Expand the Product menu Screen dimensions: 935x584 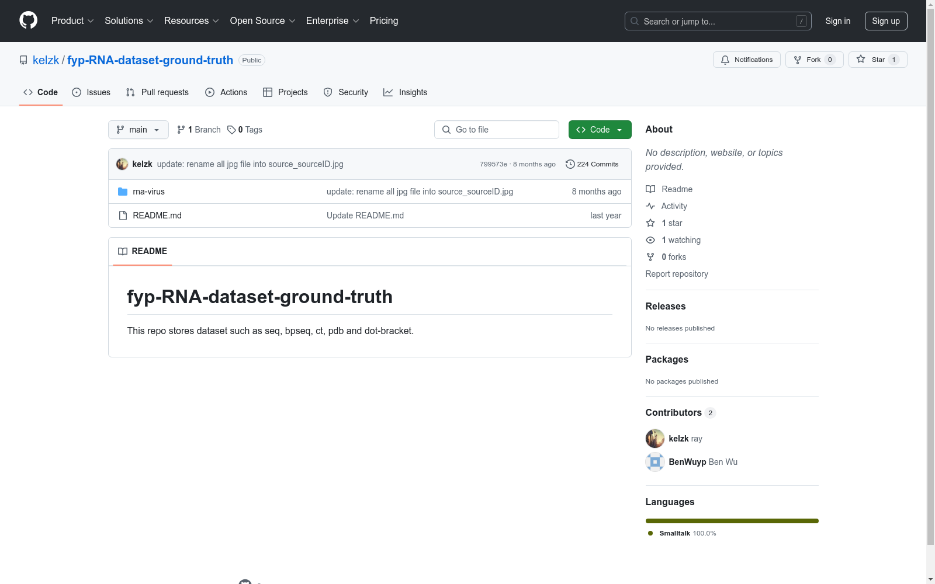[x=72, y=20]
